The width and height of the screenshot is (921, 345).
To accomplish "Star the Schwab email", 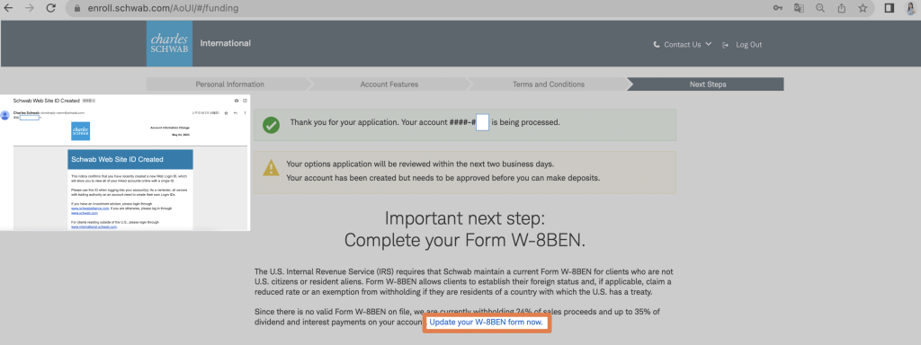I will coord(226,113).
